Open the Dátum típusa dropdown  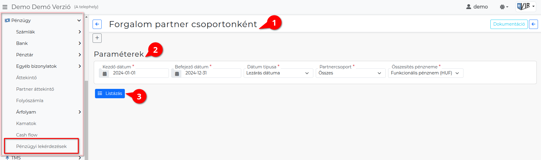278,73
